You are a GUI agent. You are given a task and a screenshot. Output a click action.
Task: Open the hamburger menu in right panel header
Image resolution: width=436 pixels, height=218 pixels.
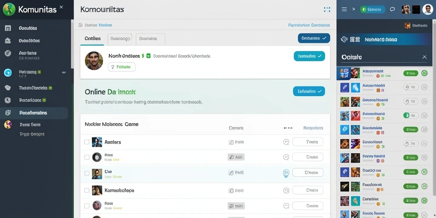click(344, 9)
